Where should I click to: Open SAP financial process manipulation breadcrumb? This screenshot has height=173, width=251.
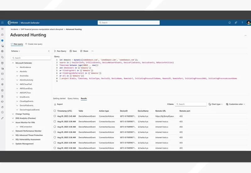click(42, 29)
